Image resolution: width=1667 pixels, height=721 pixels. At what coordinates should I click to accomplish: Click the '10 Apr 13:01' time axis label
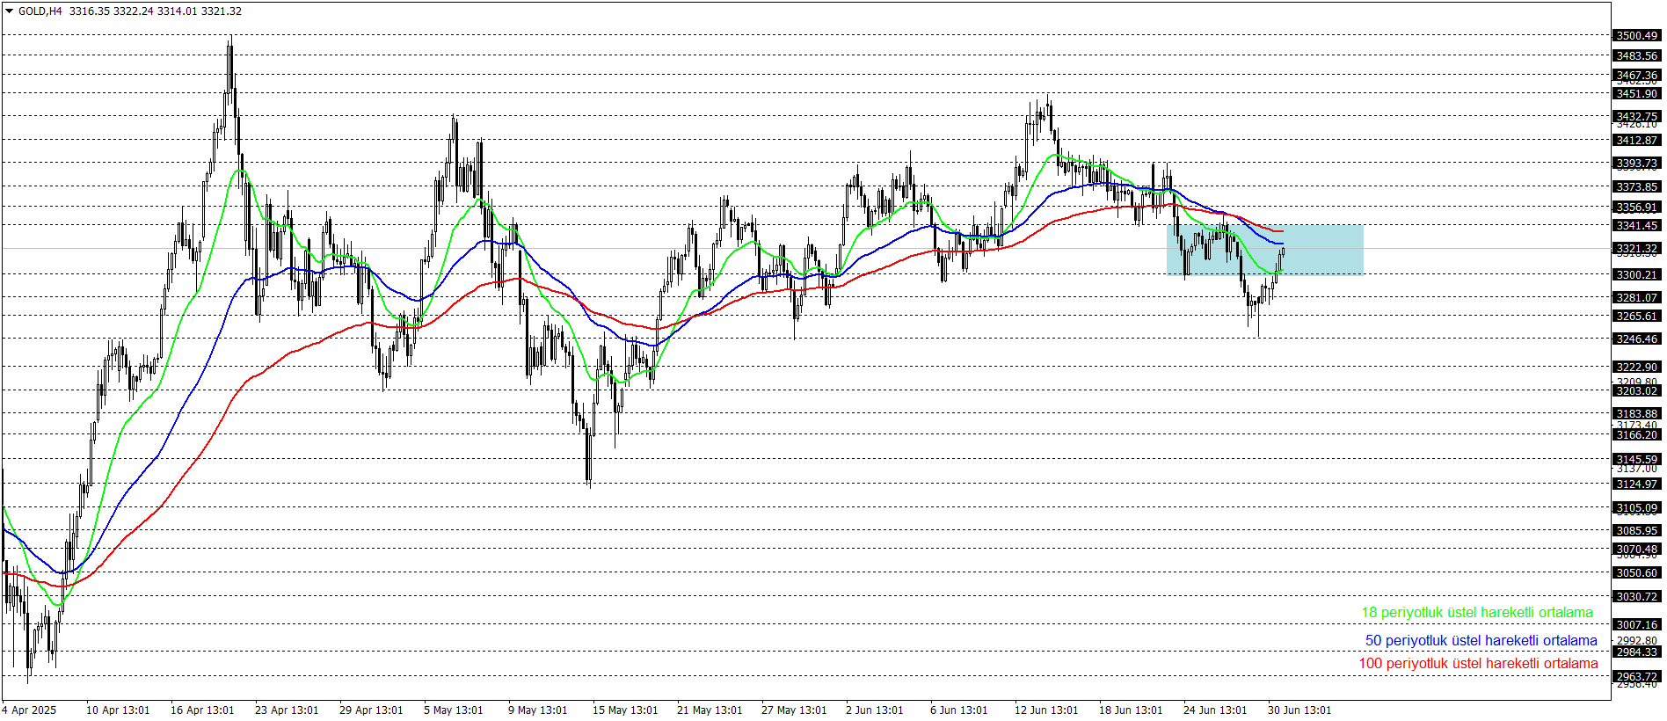click(118, 710)
